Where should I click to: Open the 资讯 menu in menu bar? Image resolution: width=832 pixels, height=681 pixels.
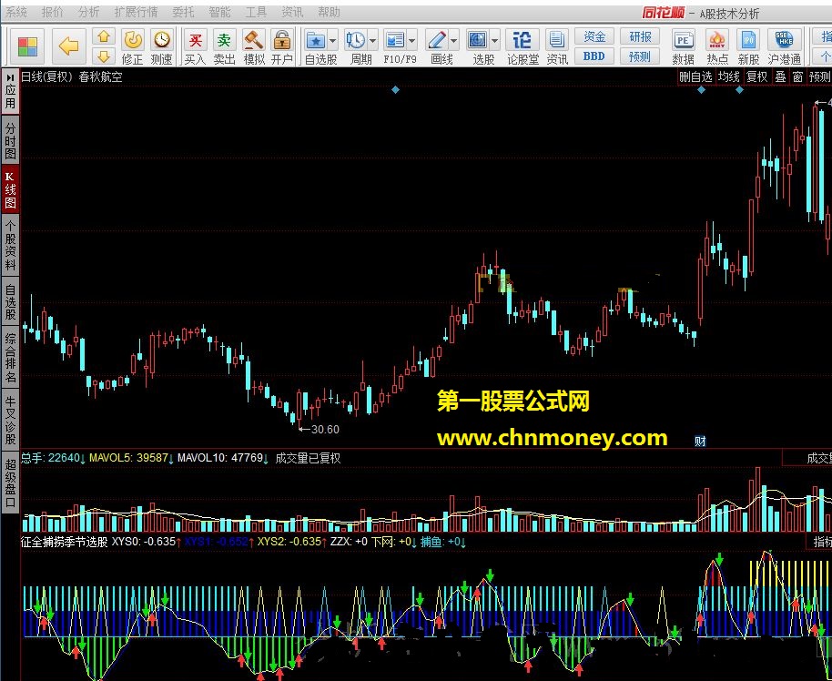(x=292, y=12)
